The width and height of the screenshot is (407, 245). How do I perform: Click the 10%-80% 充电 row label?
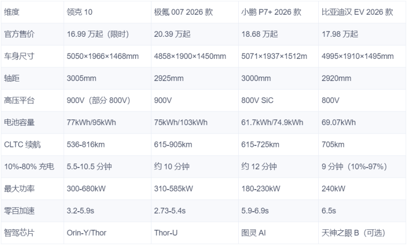(32, 166)
